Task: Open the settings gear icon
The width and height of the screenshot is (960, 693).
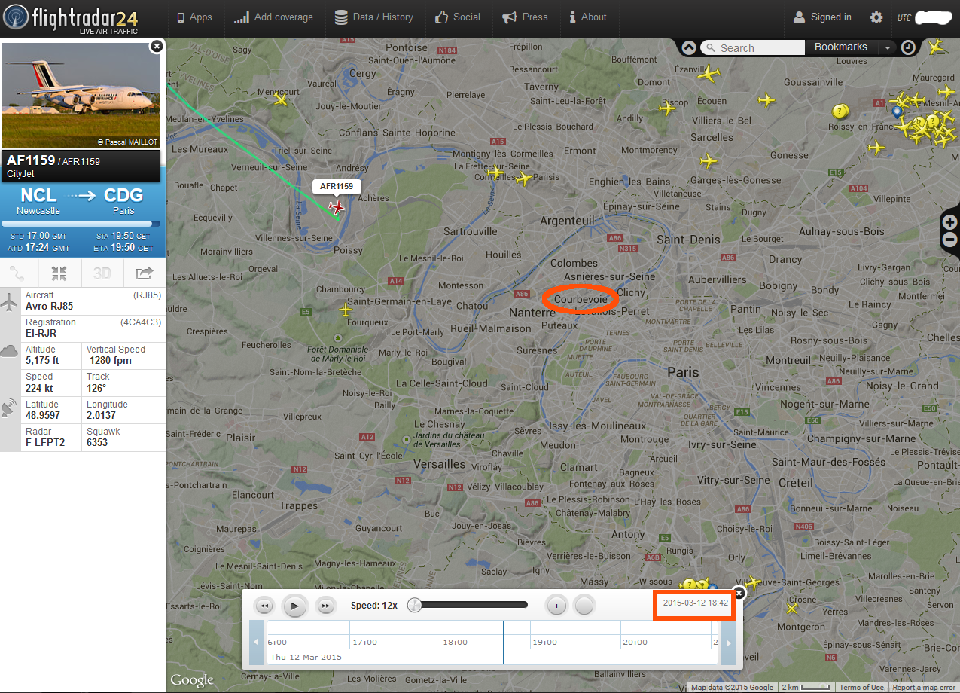Action: pos(876,17)
